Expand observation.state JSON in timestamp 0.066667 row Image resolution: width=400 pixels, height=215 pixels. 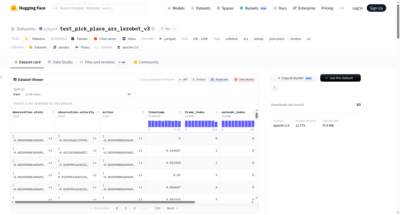click(50, 187)
